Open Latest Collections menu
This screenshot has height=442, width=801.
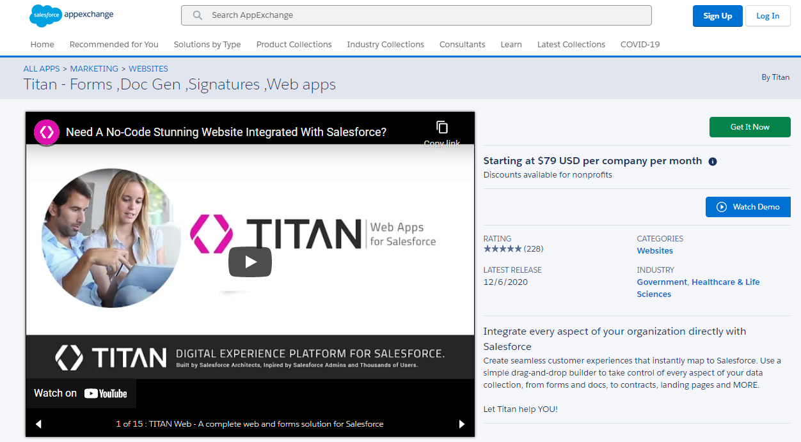coord(571,45)
